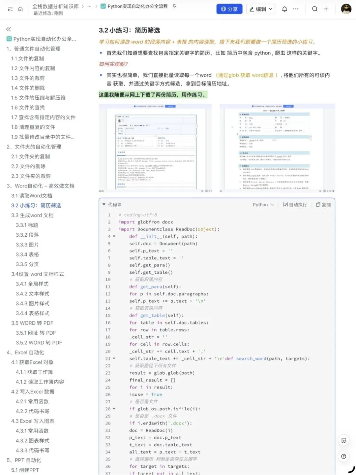Copy the code block contents
Screen dimensions: 356x475
pos(323,205)
